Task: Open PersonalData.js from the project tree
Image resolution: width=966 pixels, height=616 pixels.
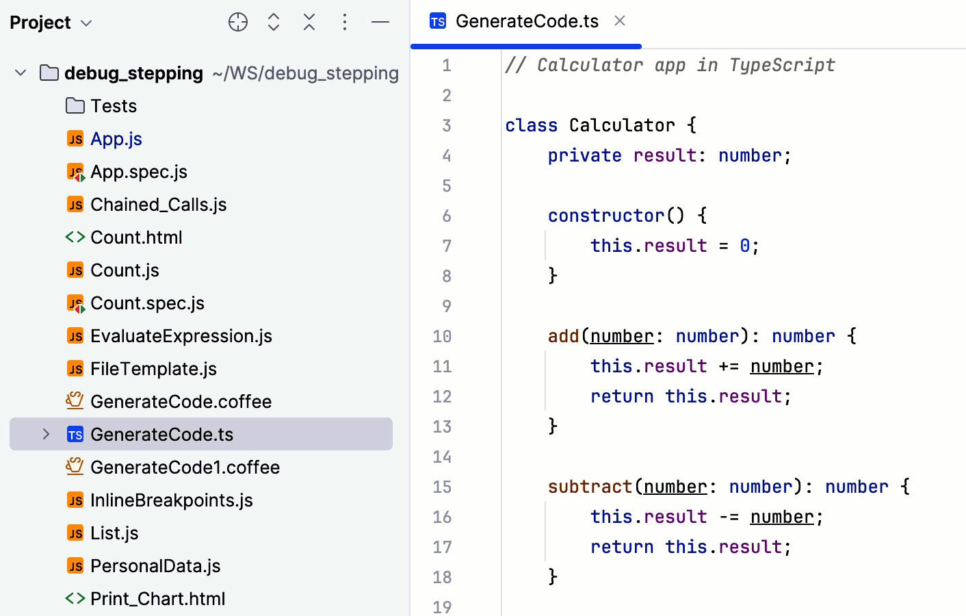Action: (x=155, y=565)
